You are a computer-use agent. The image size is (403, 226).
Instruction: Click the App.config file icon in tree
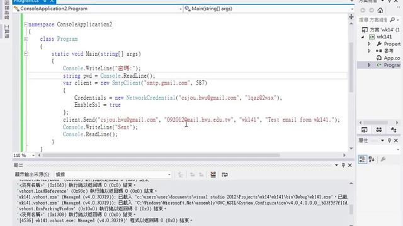tap(379, 58)
